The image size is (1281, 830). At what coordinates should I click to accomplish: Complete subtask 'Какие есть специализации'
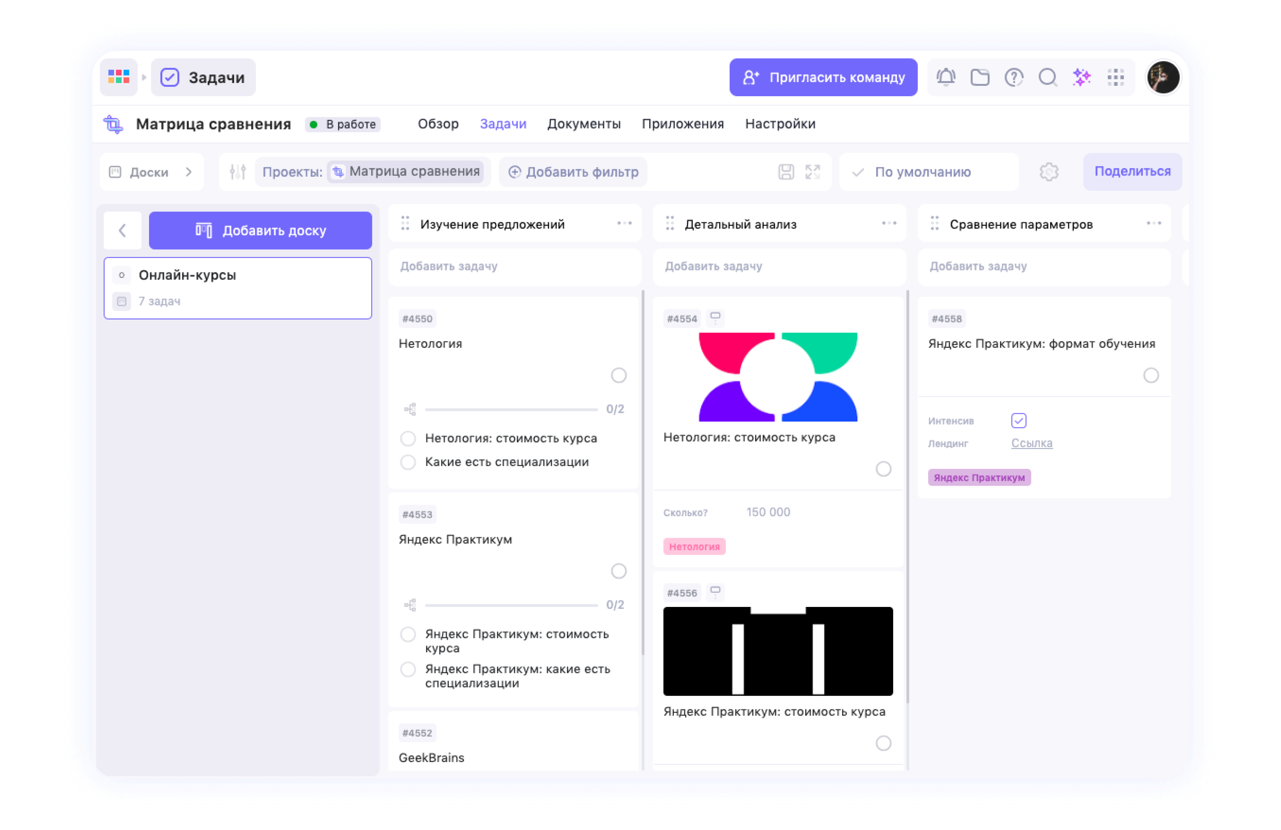[x=408, y=462]
